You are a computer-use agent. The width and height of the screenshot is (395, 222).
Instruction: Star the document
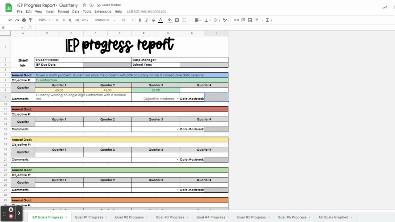point(84,5)
